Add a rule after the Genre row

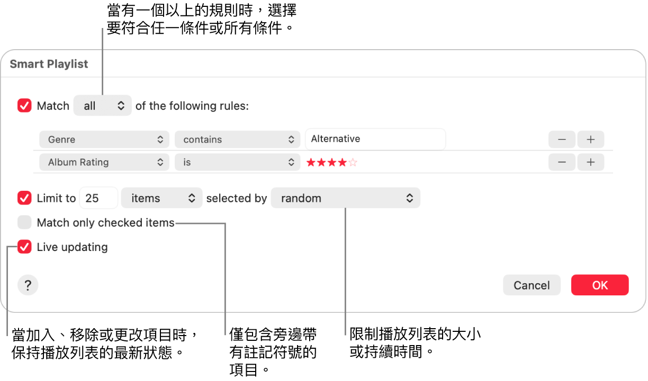pos(591,140)
